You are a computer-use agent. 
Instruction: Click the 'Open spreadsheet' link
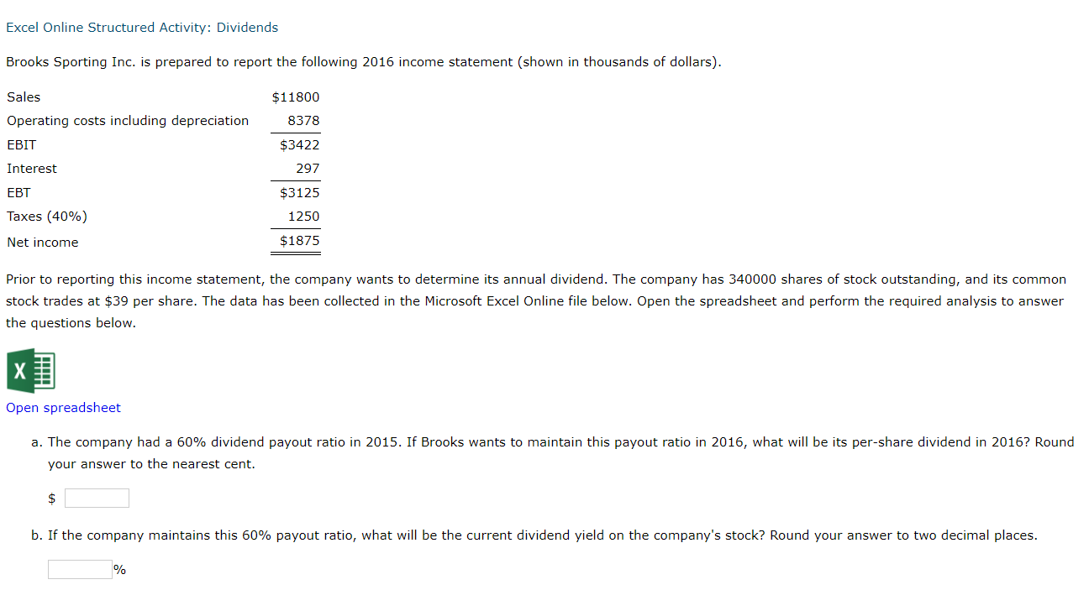click(63, 407)
